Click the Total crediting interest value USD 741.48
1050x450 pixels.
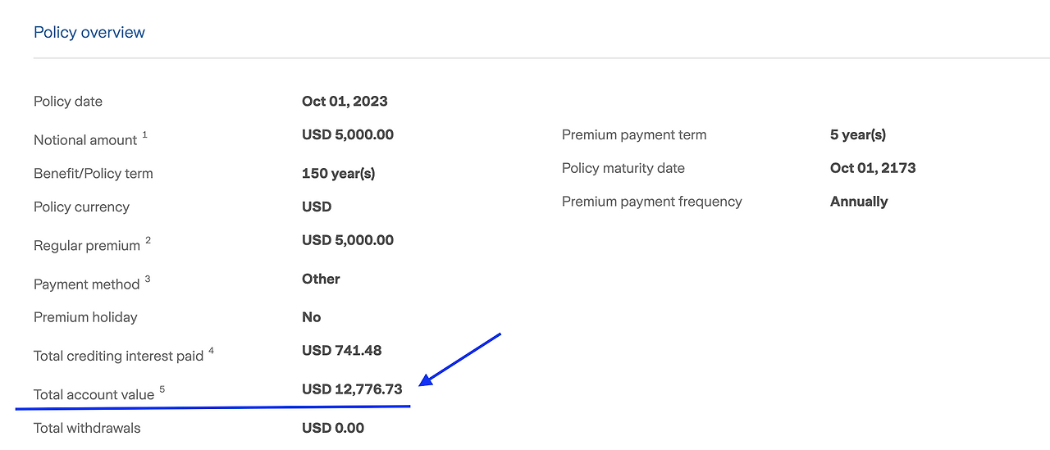(341, 351)
